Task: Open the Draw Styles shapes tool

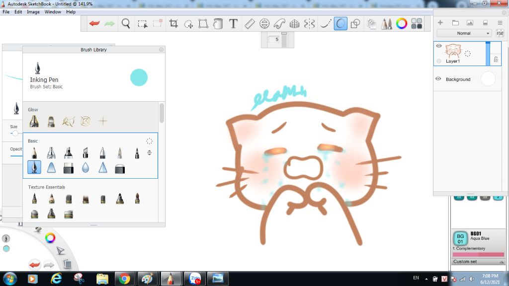Action: (355, 24)
